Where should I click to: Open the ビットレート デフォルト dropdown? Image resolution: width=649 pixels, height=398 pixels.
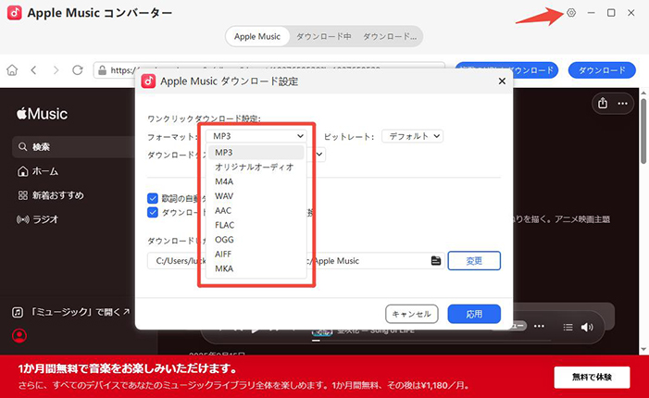[x=412, y=136]
